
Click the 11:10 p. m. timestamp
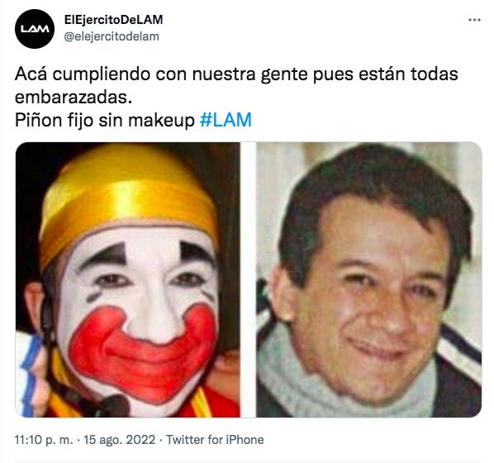click(44, 440)
